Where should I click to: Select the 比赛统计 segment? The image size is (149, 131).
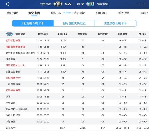33,23
